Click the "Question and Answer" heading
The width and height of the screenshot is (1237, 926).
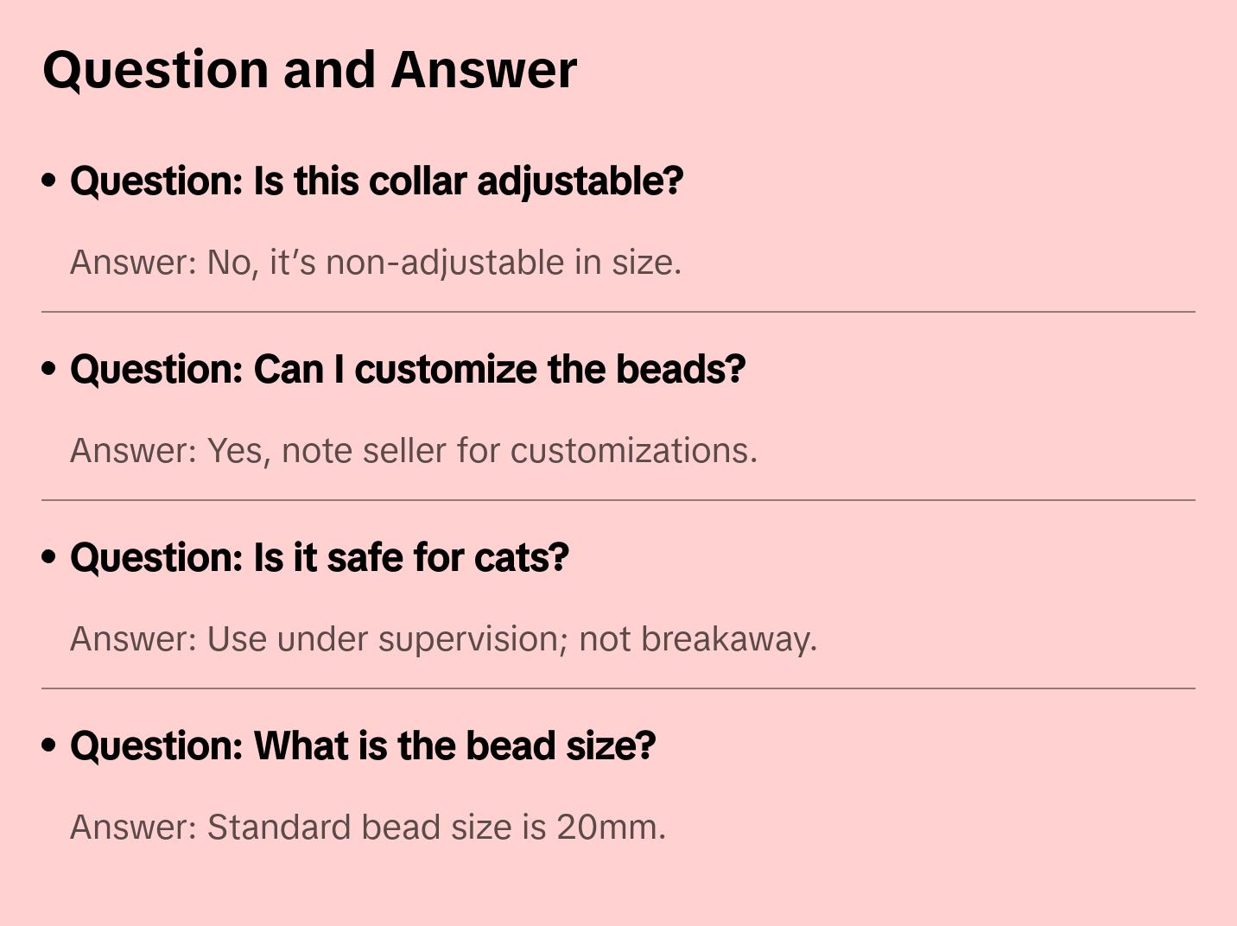click(309, 69)
